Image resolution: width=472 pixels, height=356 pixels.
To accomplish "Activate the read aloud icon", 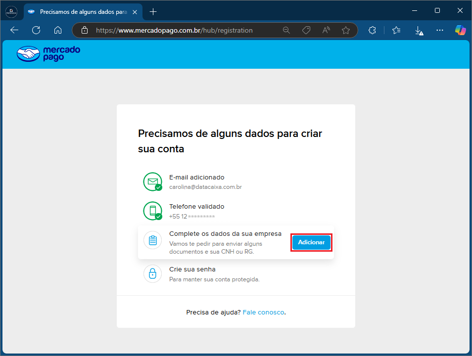I will click(326, 30).
